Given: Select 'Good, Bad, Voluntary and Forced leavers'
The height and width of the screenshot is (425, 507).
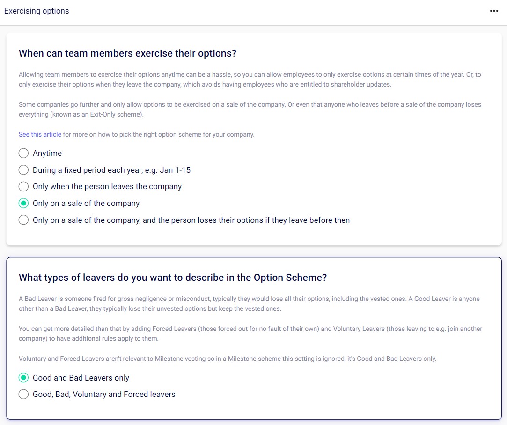Looking at the screenshot, I should click(23, 394).
